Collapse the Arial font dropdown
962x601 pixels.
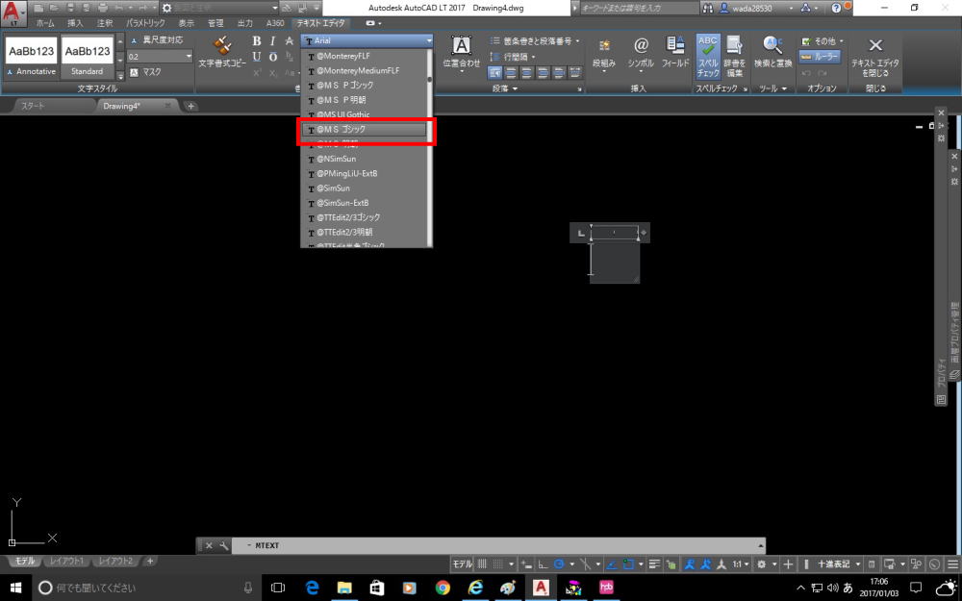(x=429, y=40)
